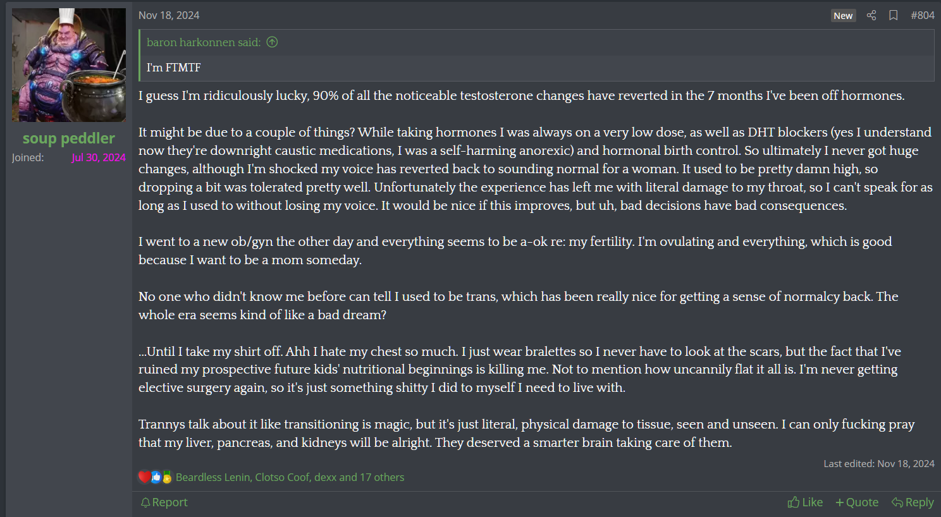This screenshot has height=517, width=941.
Task: Report this post using the bell Report button
Action: click(164, 502)
